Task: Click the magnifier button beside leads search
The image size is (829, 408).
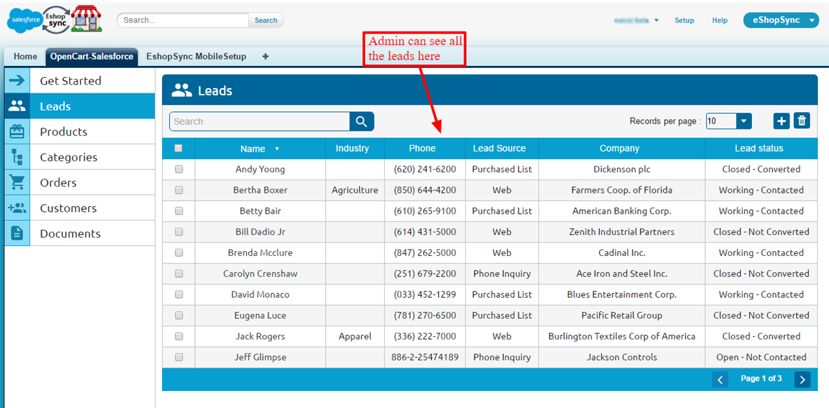Action: [361, 121]
